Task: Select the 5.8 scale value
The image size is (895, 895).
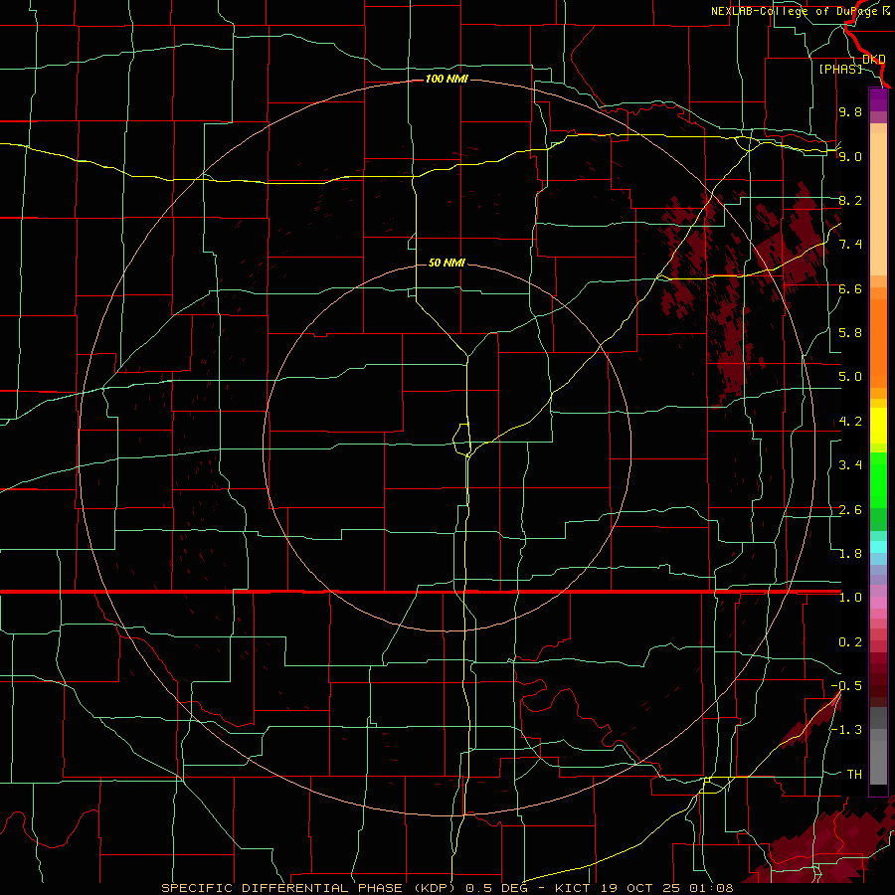Action: point(850,333)
